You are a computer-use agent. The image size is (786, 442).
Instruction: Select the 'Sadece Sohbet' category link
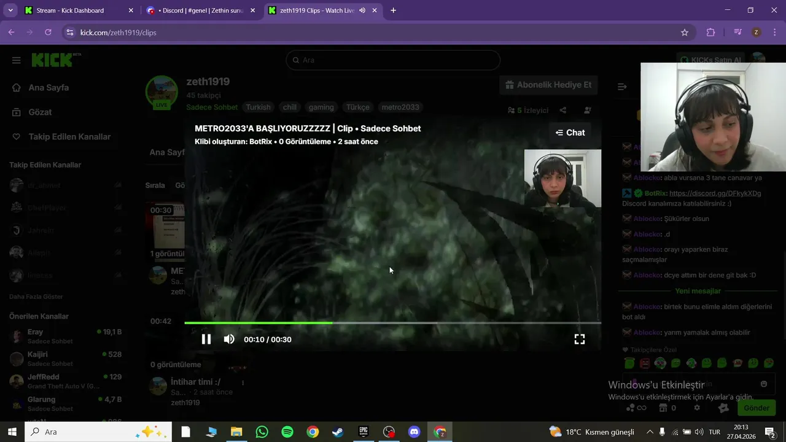click(212, 107)
